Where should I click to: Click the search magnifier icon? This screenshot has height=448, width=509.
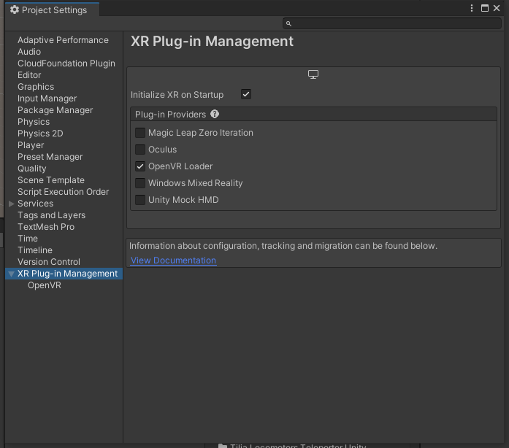[288, 23]
